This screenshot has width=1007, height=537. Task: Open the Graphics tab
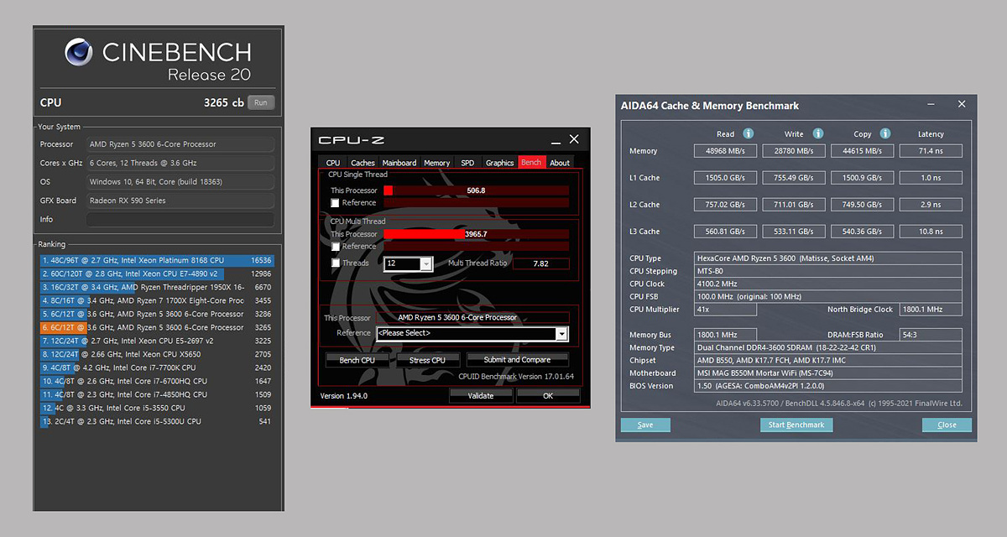click(499, 163)
